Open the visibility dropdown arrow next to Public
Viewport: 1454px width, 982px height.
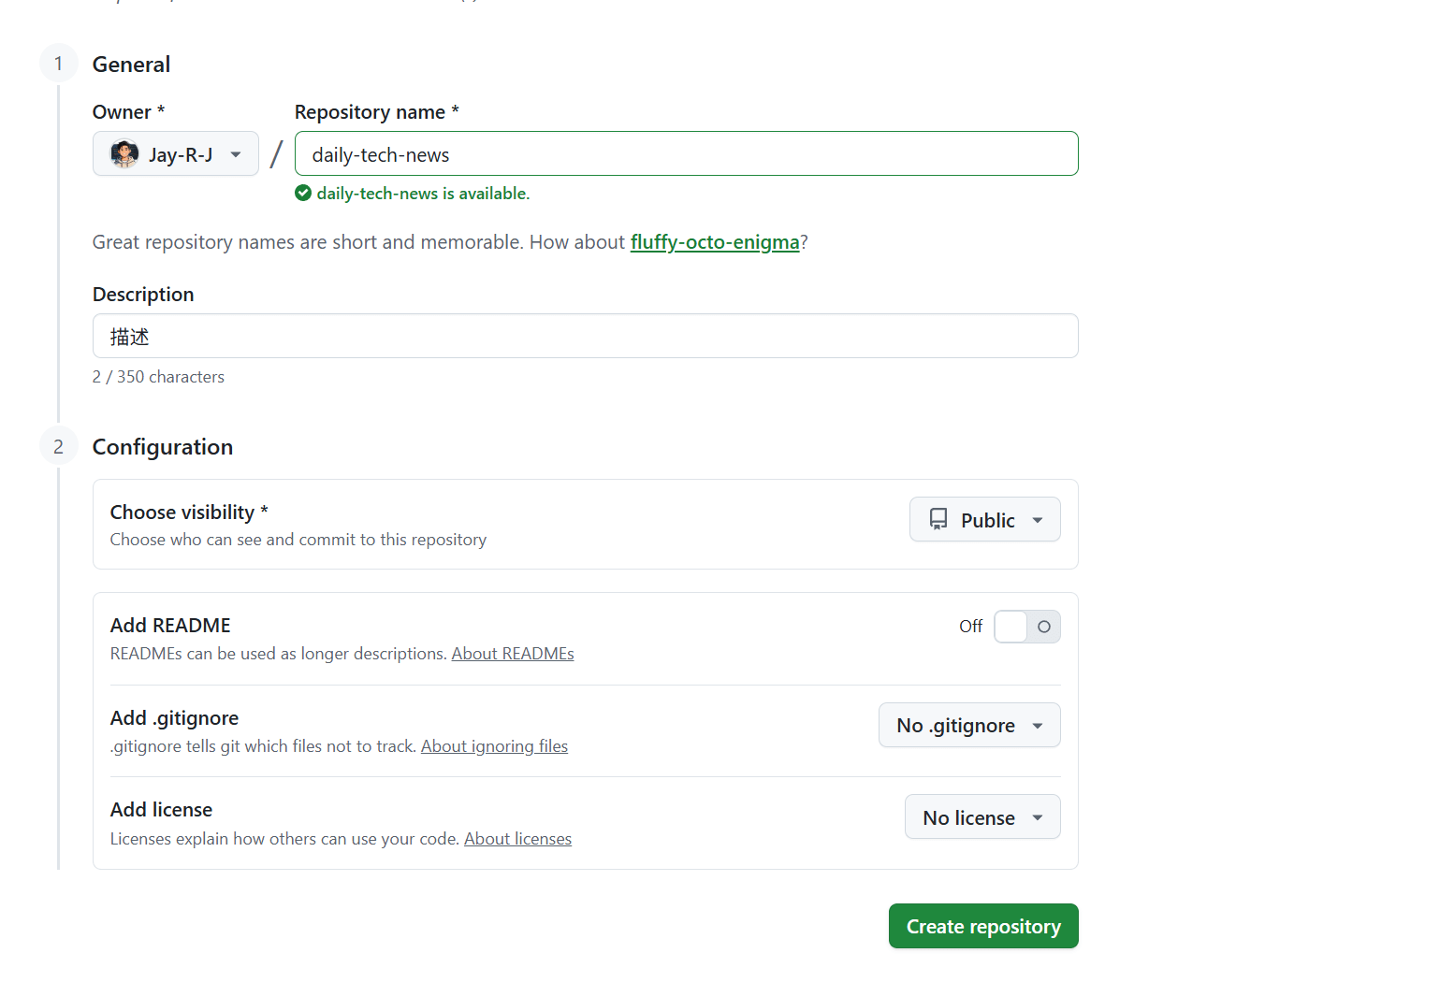tap(1038, 520)
